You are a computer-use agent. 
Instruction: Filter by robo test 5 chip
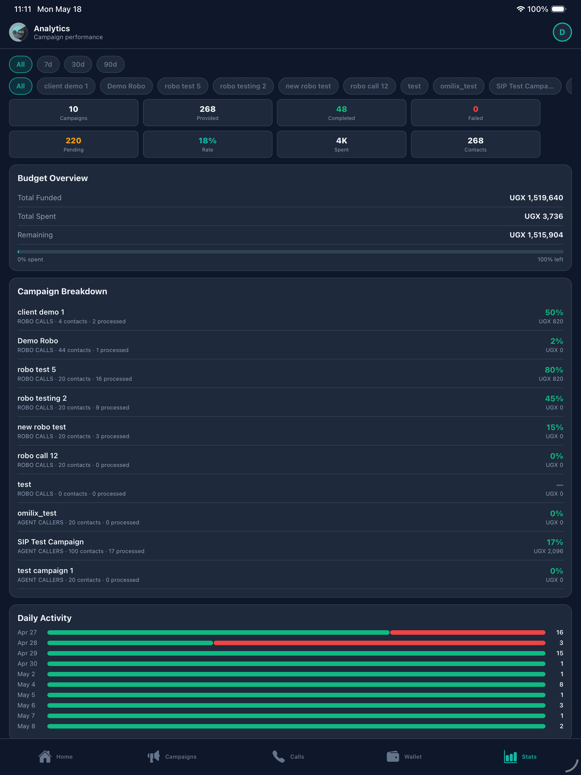pos(182,86)
